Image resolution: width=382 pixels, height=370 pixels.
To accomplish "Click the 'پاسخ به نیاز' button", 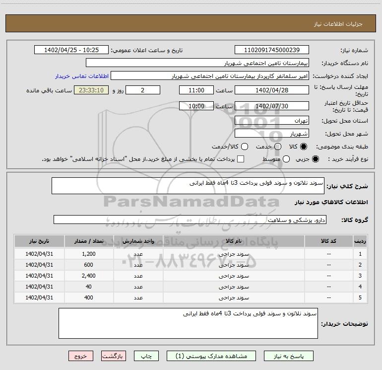I will click(x=288, y=356).
